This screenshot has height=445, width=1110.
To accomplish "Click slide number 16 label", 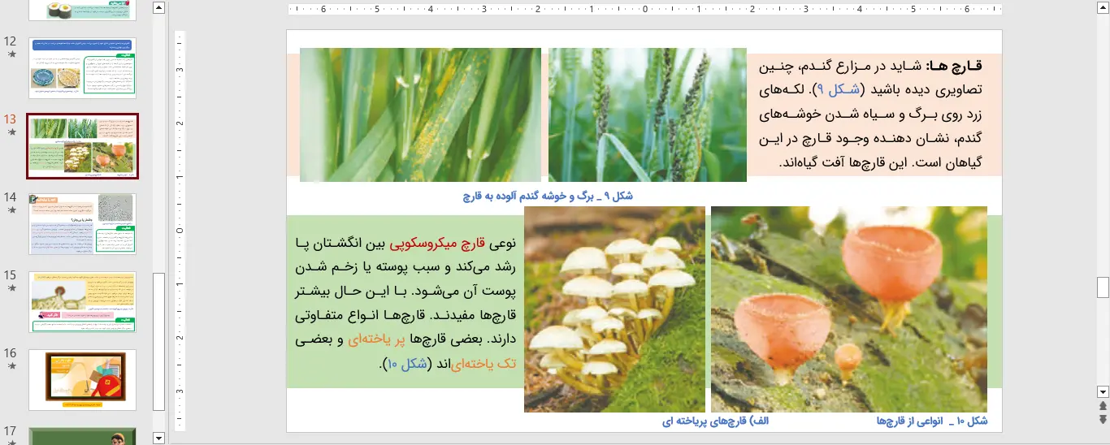I will pyautogui.click(x=11, y=352).
